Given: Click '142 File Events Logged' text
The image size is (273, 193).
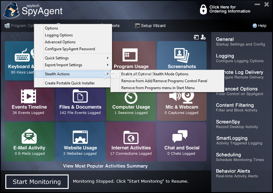Looking at the screenshot, I should tap(80, 113).
